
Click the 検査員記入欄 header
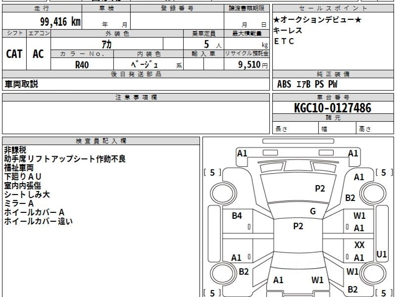(x=101, y=141)
